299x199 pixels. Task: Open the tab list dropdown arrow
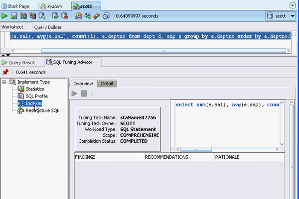click(x=293, y=5)
